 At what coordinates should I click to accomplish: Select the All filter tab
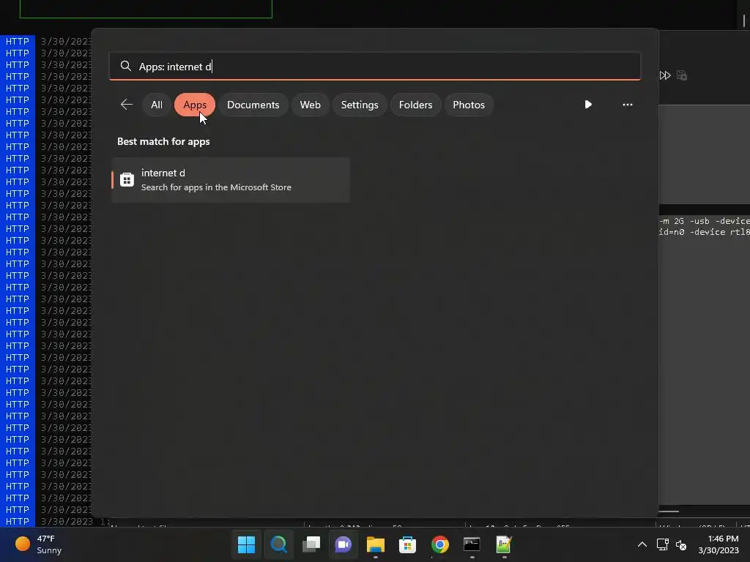[157, 105]
